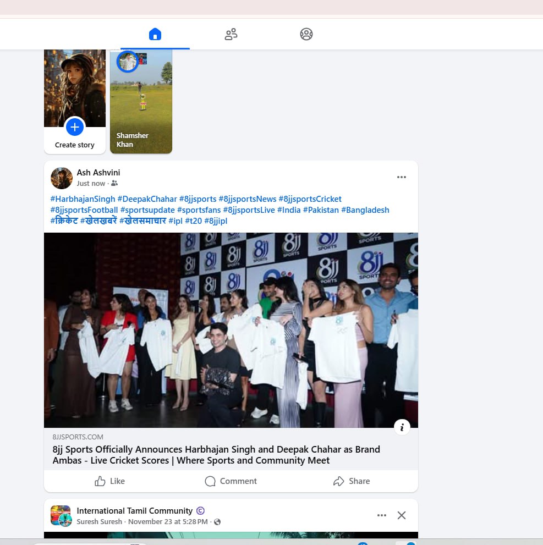Click the #DeepakChahar hashtag
The height and width of the screenshot is (545, 543).
tap(147, 199)
